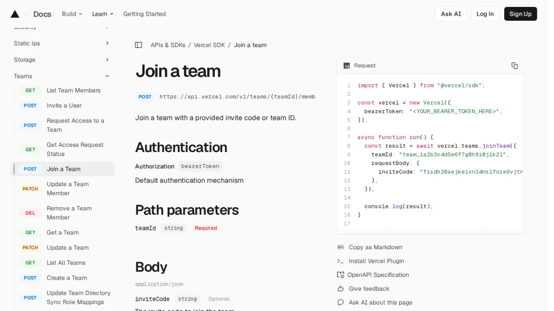Click the application/json content type text
Screen dimensions: 554x311
(x=159, y=285)
